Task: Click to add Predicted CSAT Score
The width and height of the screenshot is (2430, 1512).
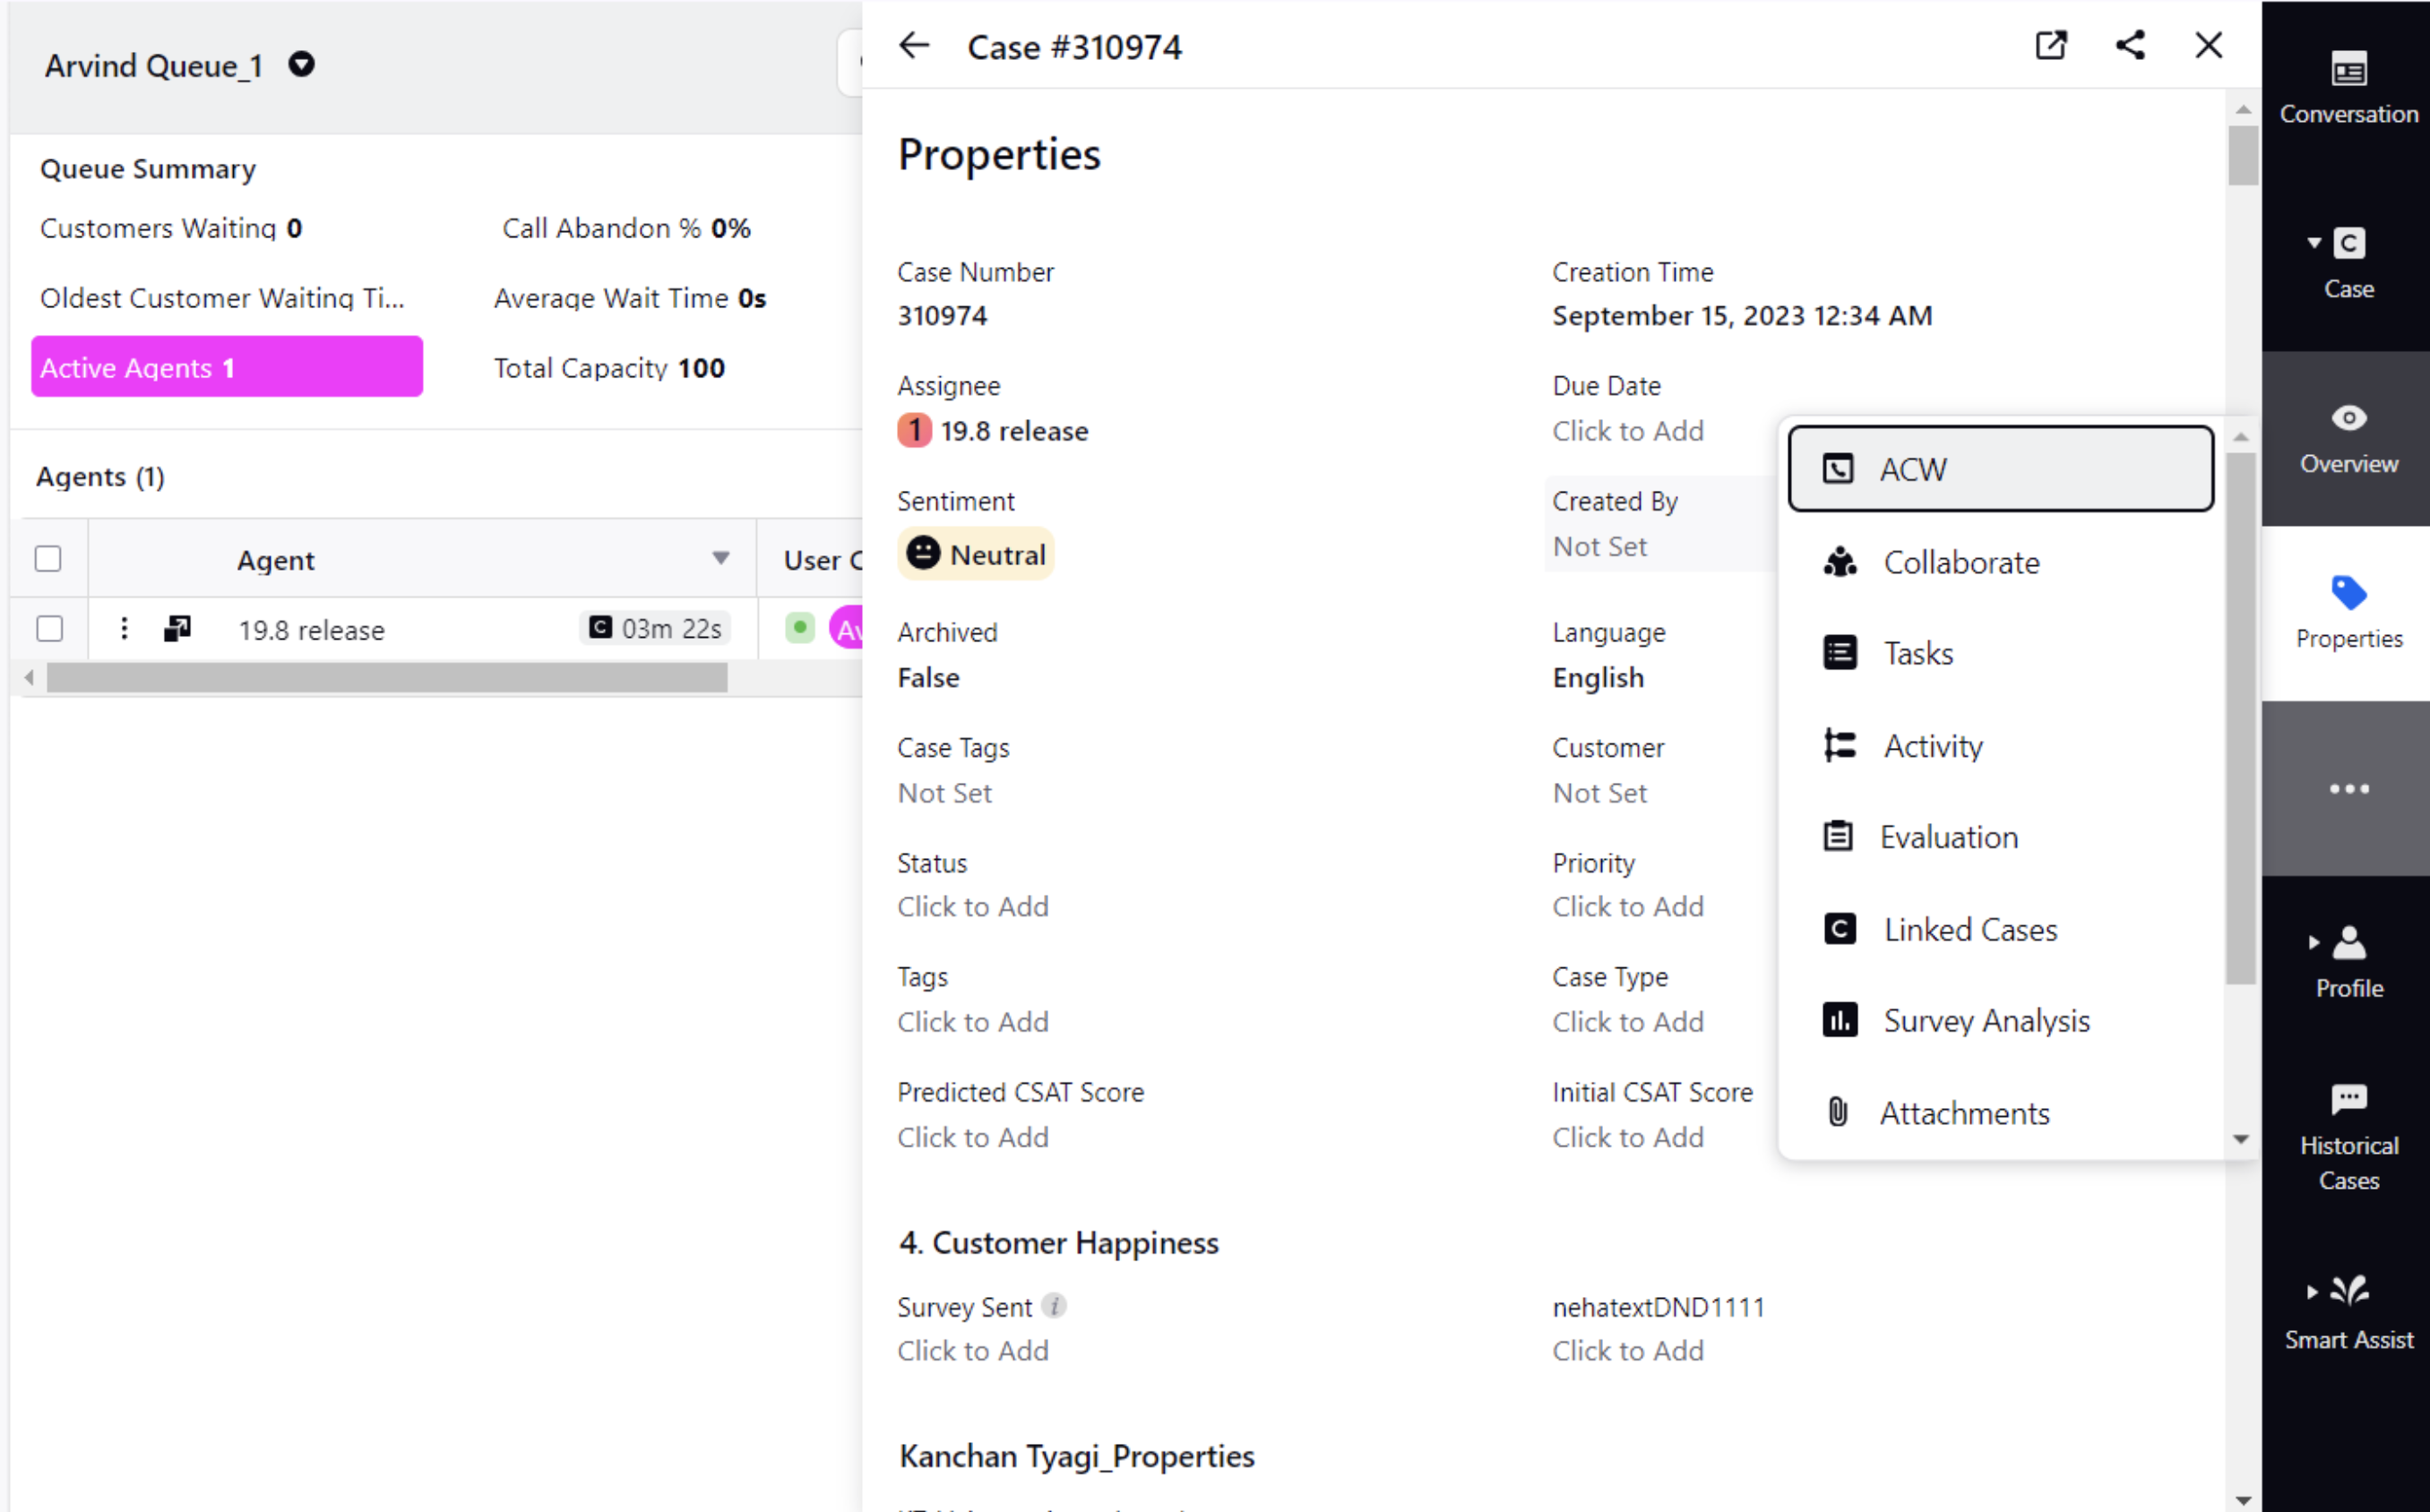Action: 973,1137
